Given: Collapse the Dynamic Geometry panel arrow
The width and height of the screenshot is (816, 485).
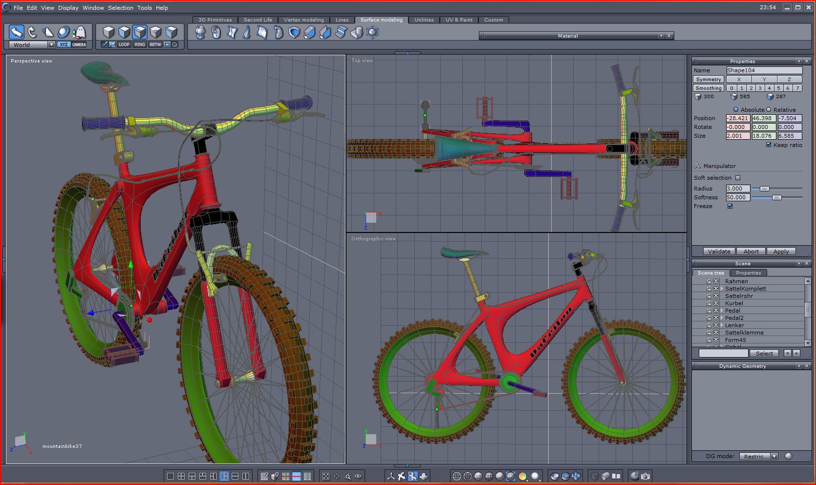Looking at the screenshot, I should point(799,366).
